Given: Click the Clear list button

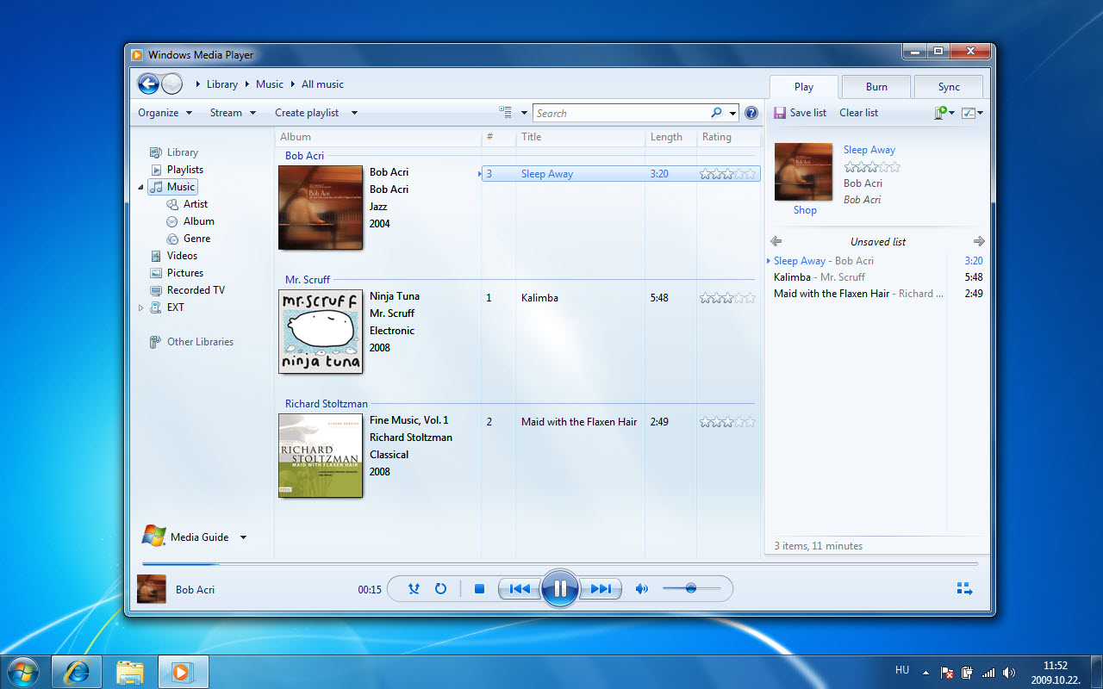Looking at the screenshot, I should tap(858, 113).
